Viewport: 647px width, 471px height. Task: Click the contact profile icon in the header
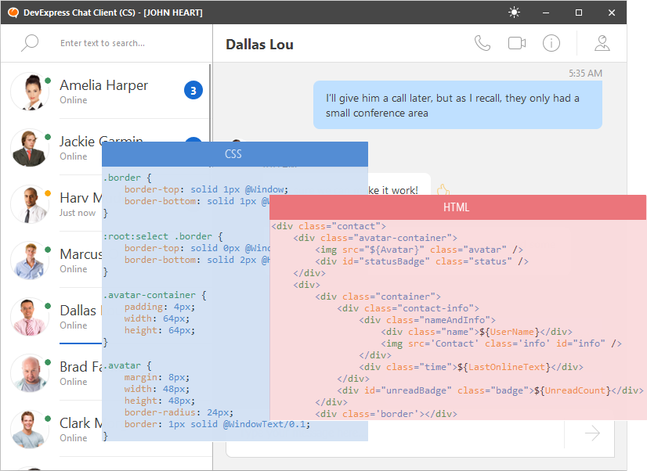point(602,43)
